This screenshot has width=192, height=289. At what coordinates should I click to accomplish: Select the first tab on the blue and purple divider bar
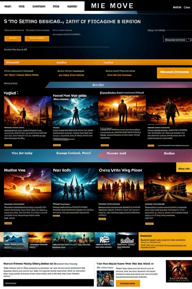(22, 153)
